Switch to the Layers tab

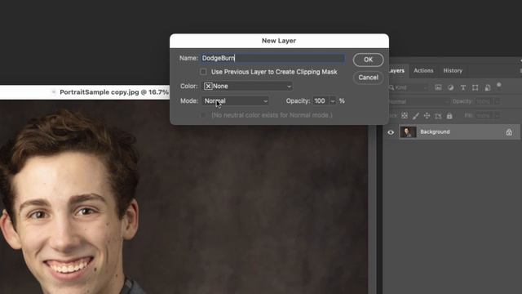click(x=396, y=71)
